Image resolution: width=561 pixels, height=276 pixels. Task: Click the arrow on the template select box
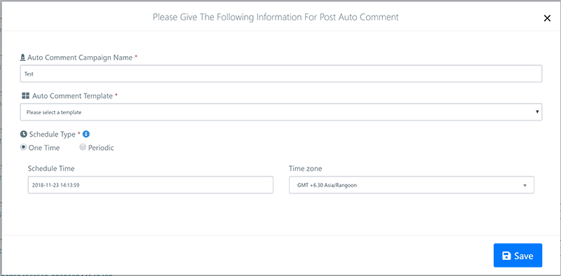(537, 112)
